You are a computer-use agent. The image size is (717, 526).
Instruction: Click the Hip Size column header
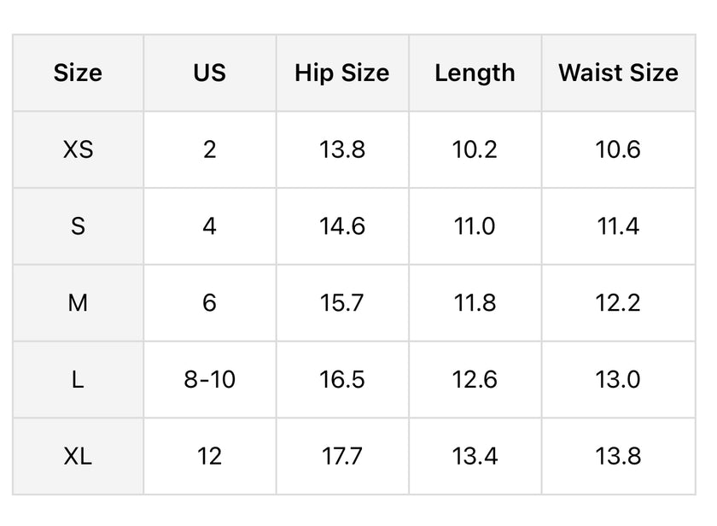[x=341, y=73]
